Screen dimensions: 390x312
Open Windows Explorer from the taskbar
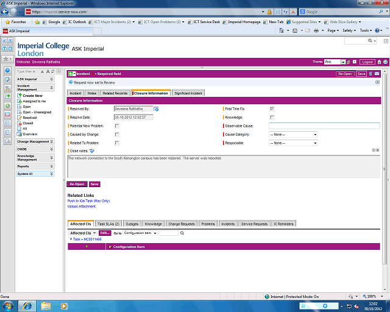point(46,305)
